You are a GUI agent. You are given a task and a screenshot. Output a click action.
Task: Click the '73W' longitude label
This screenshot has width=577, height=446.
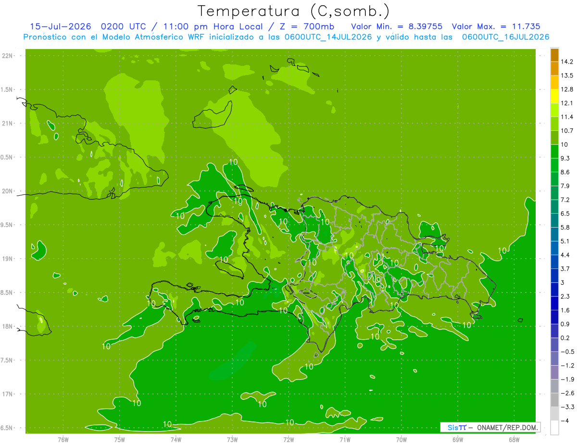pos(232,440)
